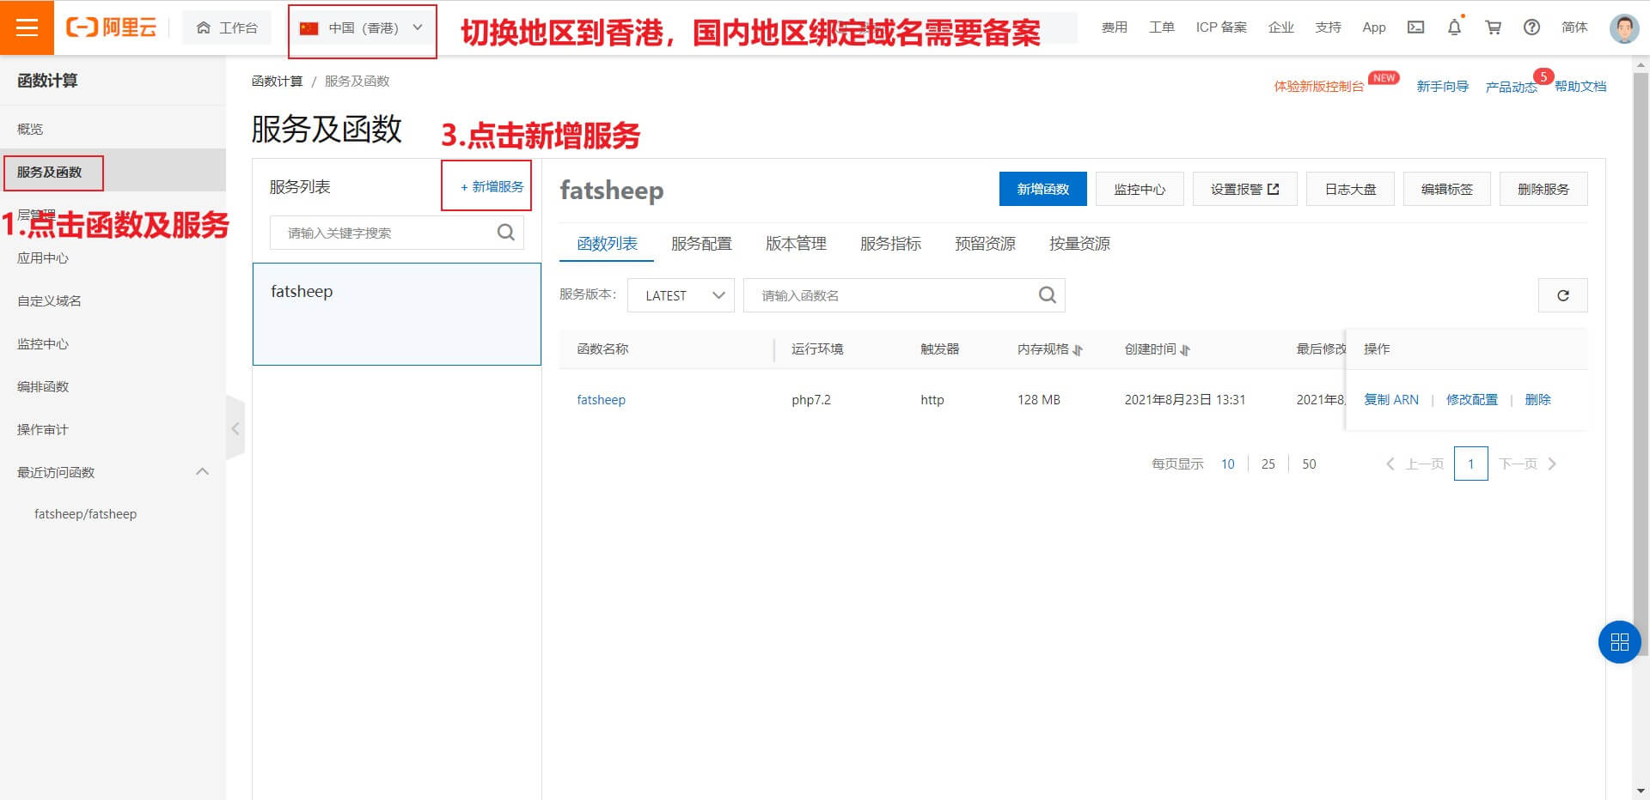Screen dimensions: 1650x800
Task: Click the Alibaba Cloud logo
Action: click(x=112, y=27)
